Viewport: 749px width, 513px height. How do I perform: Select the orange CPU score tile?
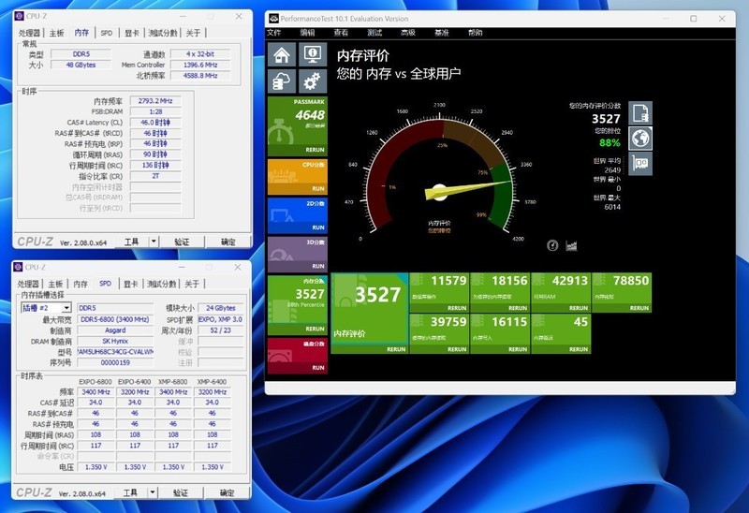pyautogui.click(x=297, y=177)
